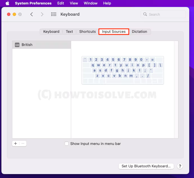Screen dimensions: 194x178
Task: Enable Show Input menu in menu bar
Action: point(67,144)
